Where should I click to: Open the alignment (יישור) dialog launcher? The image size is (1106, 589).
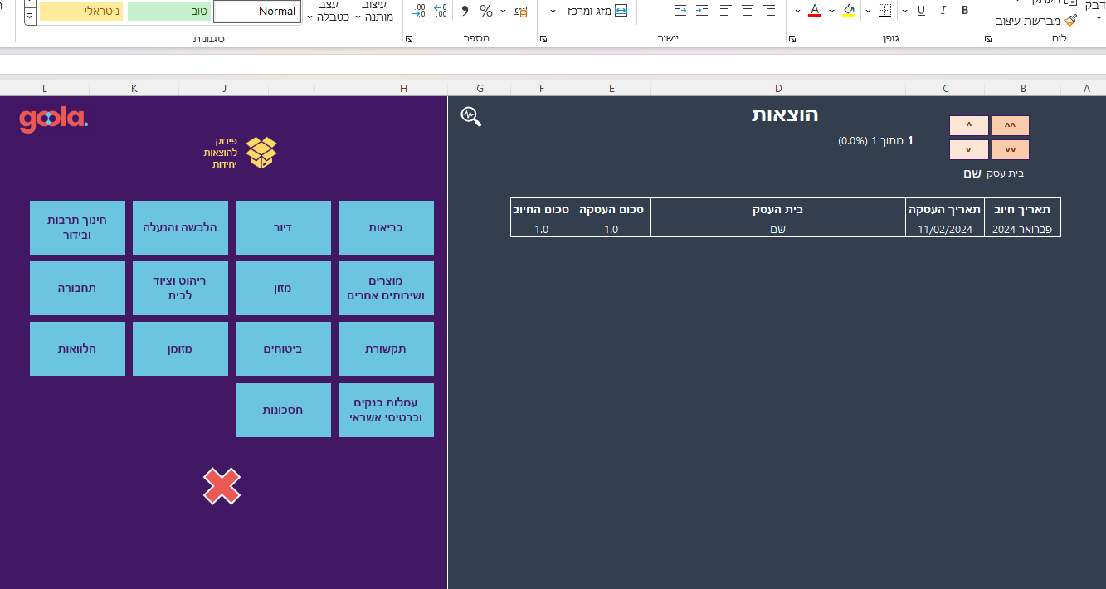click(x=543, y=39)
